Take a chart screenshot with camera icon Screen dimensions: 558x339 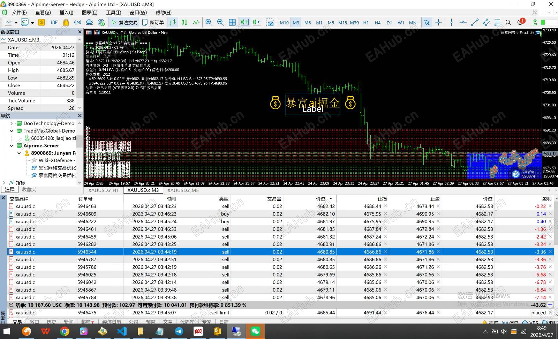coord(270,22)
